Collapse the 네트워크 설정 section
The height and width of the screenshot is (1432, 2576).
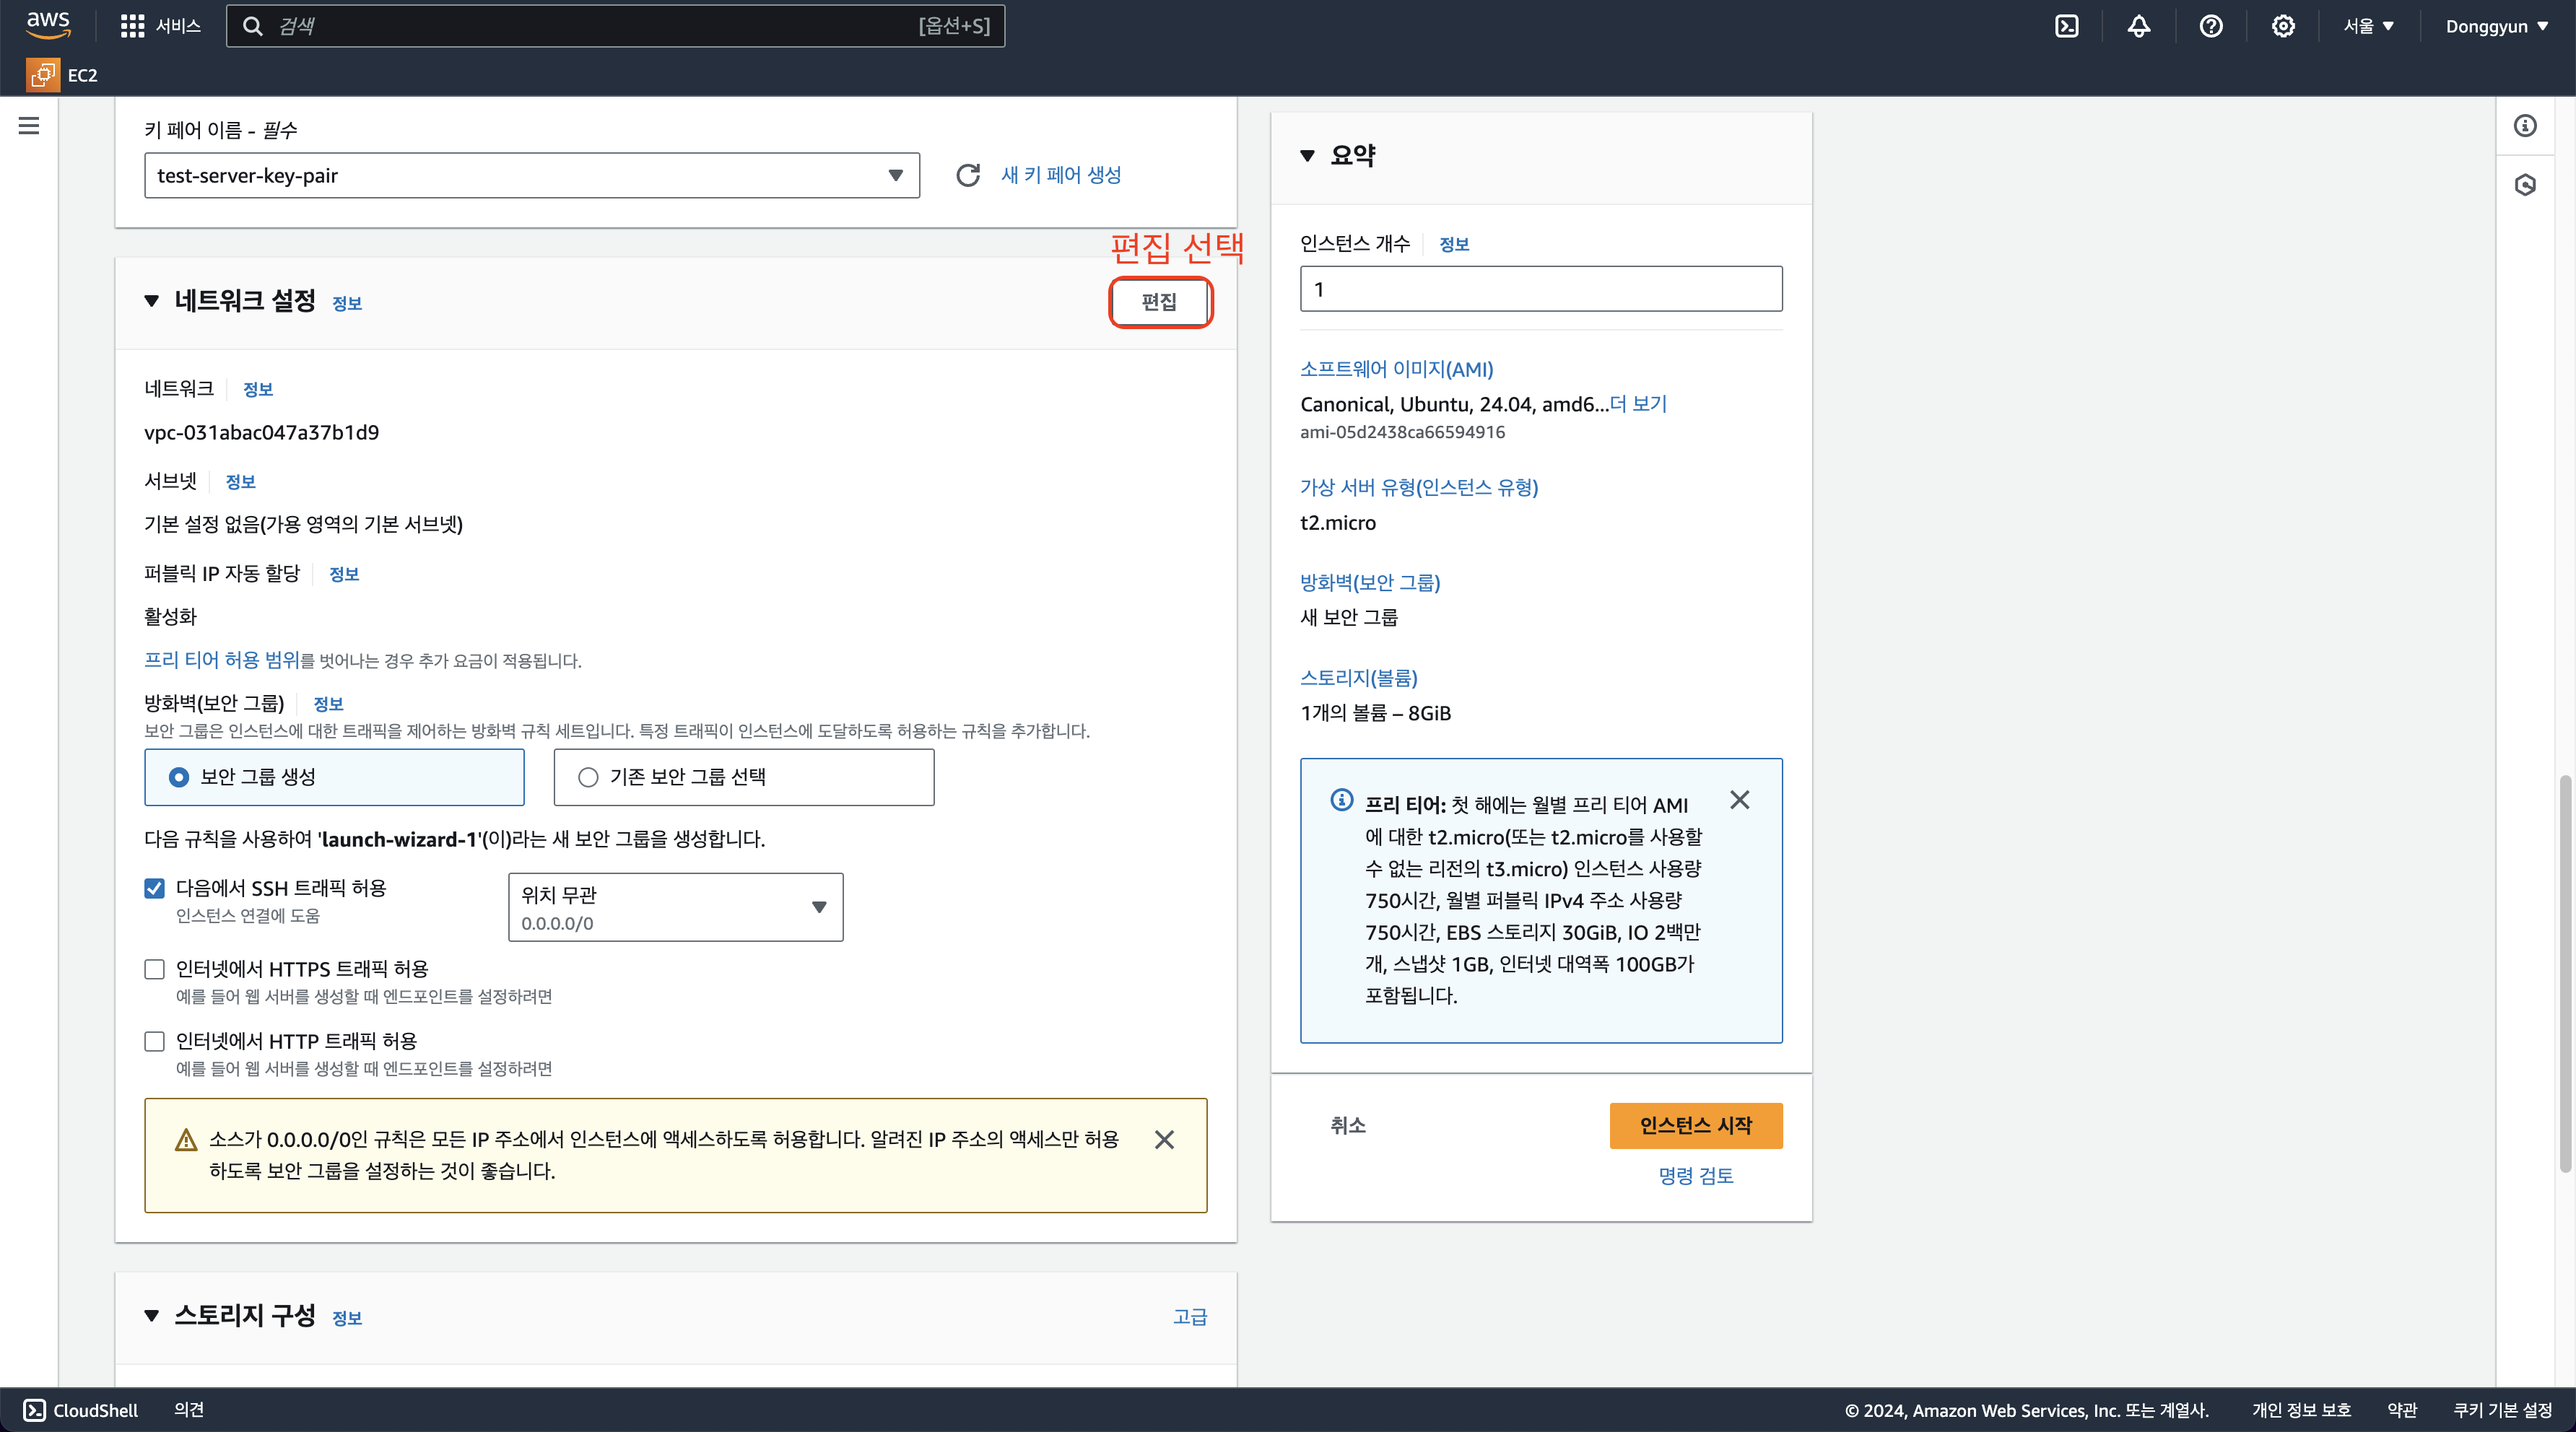(x=152, y=301)
